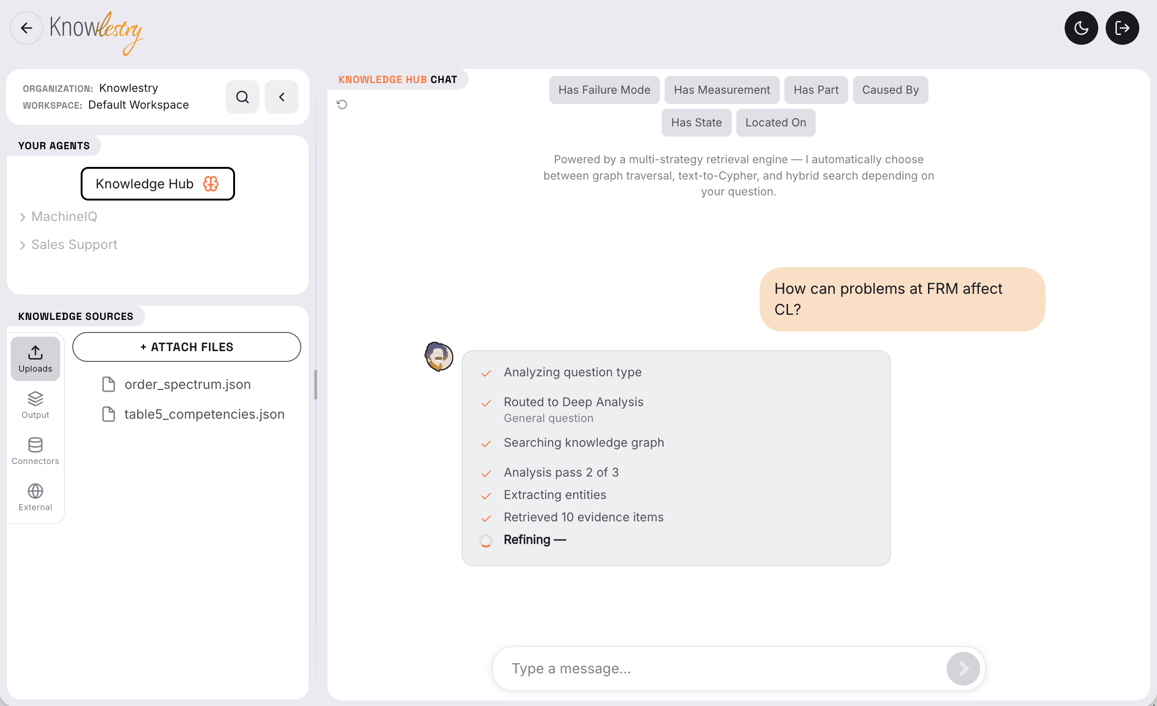Open the order_spectrum.json file name

click(x=188, y=384)
